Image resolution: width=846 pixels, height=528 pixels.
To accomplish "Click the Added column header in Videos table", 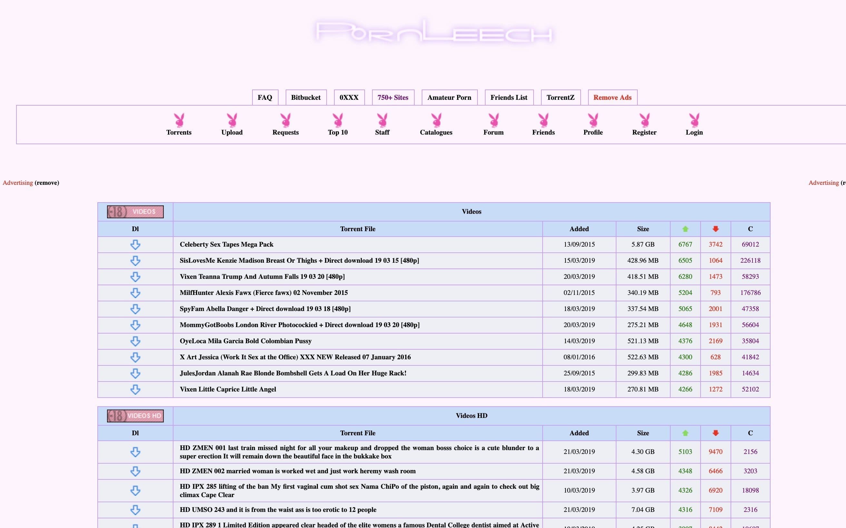I will (x=579, y=229).
